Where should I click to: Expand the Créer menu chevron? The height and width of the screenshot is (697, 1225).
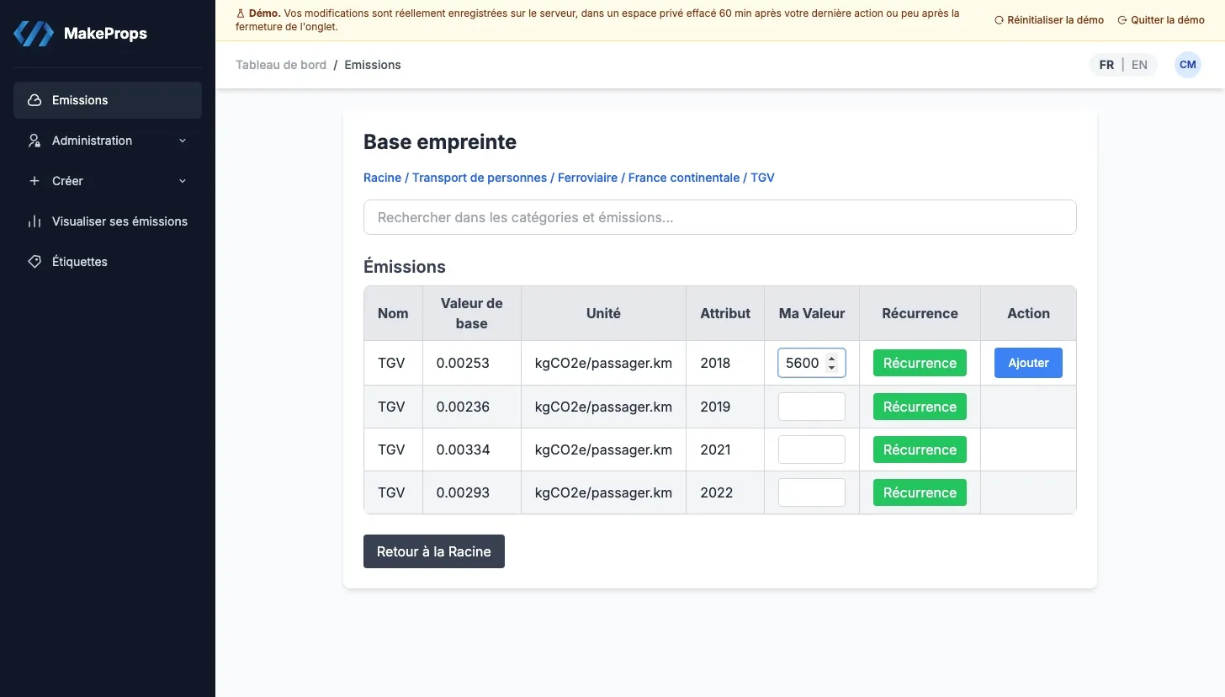[183, 181]
